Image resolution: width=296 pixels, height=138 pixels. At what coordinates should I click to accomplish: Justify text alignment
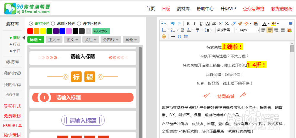click(x=283, y=30)
